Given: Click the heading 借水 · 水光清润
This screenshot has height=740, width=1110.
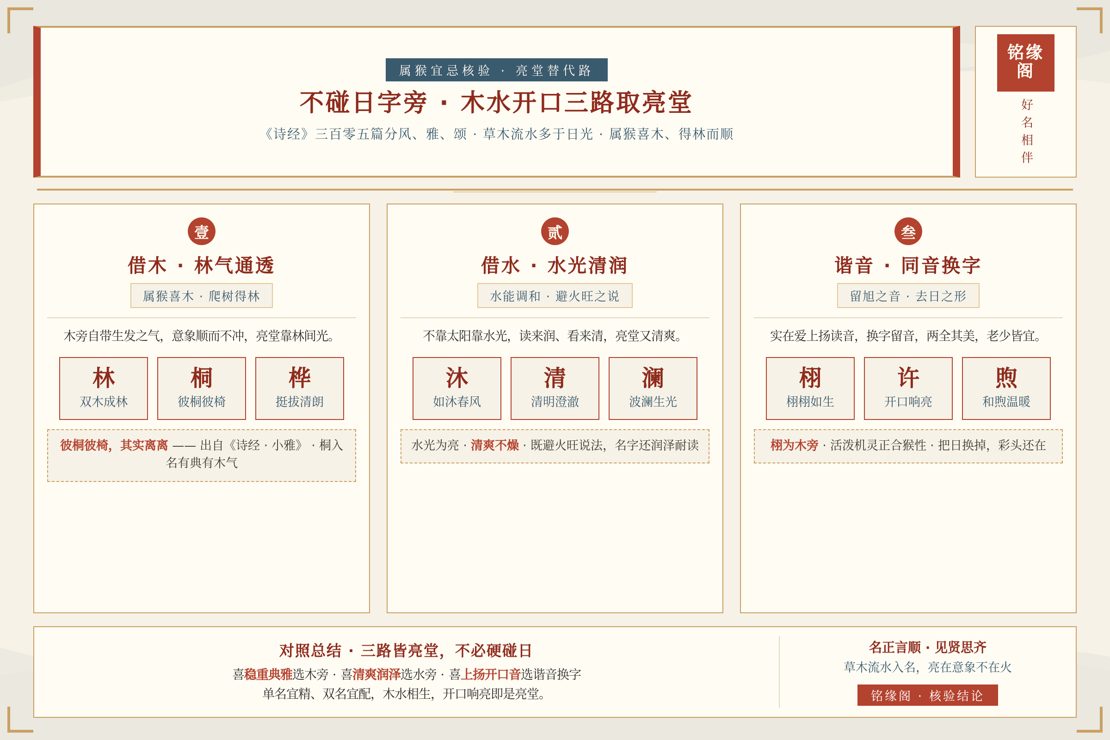Looking at the screenshot, I should [555, 265].
